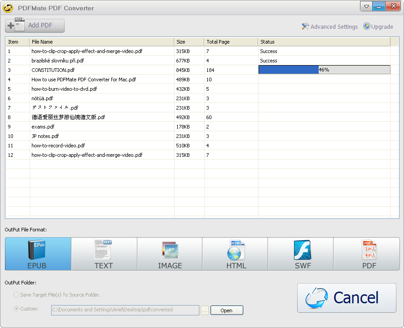Select EPUB output format

pyautogui.click(x=38, y=254)
